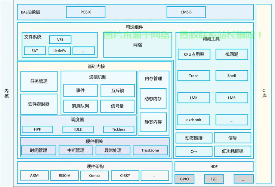Select the LittleFs box
The image size is (275, 187).
[x=60, y=51]
